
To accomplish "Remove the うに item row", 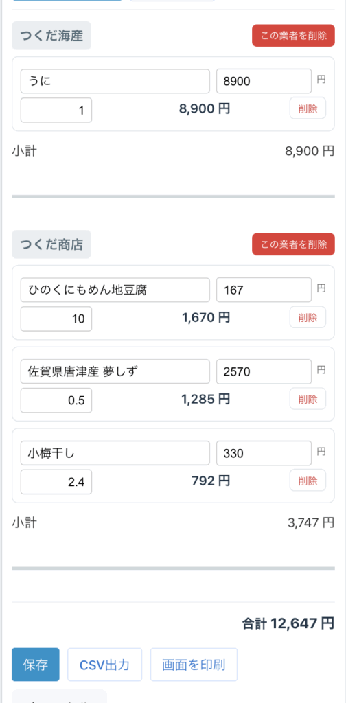I will 308,108.
